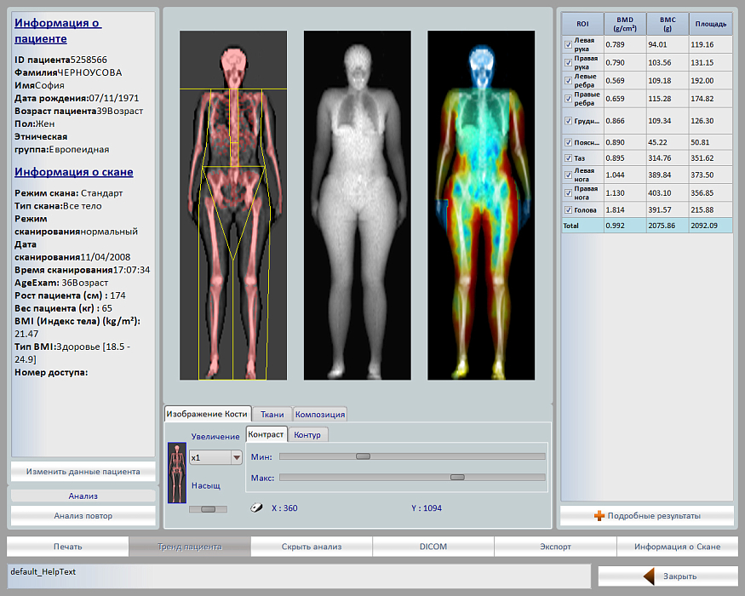Uncheck the Голова ROI checkbox

[568, 209]
